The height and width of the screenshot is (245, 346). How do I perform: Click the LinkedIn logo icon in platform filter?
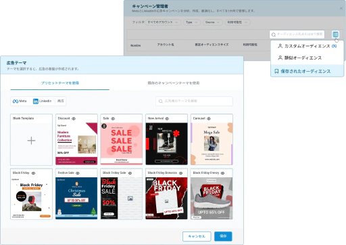tap(35, 102)
